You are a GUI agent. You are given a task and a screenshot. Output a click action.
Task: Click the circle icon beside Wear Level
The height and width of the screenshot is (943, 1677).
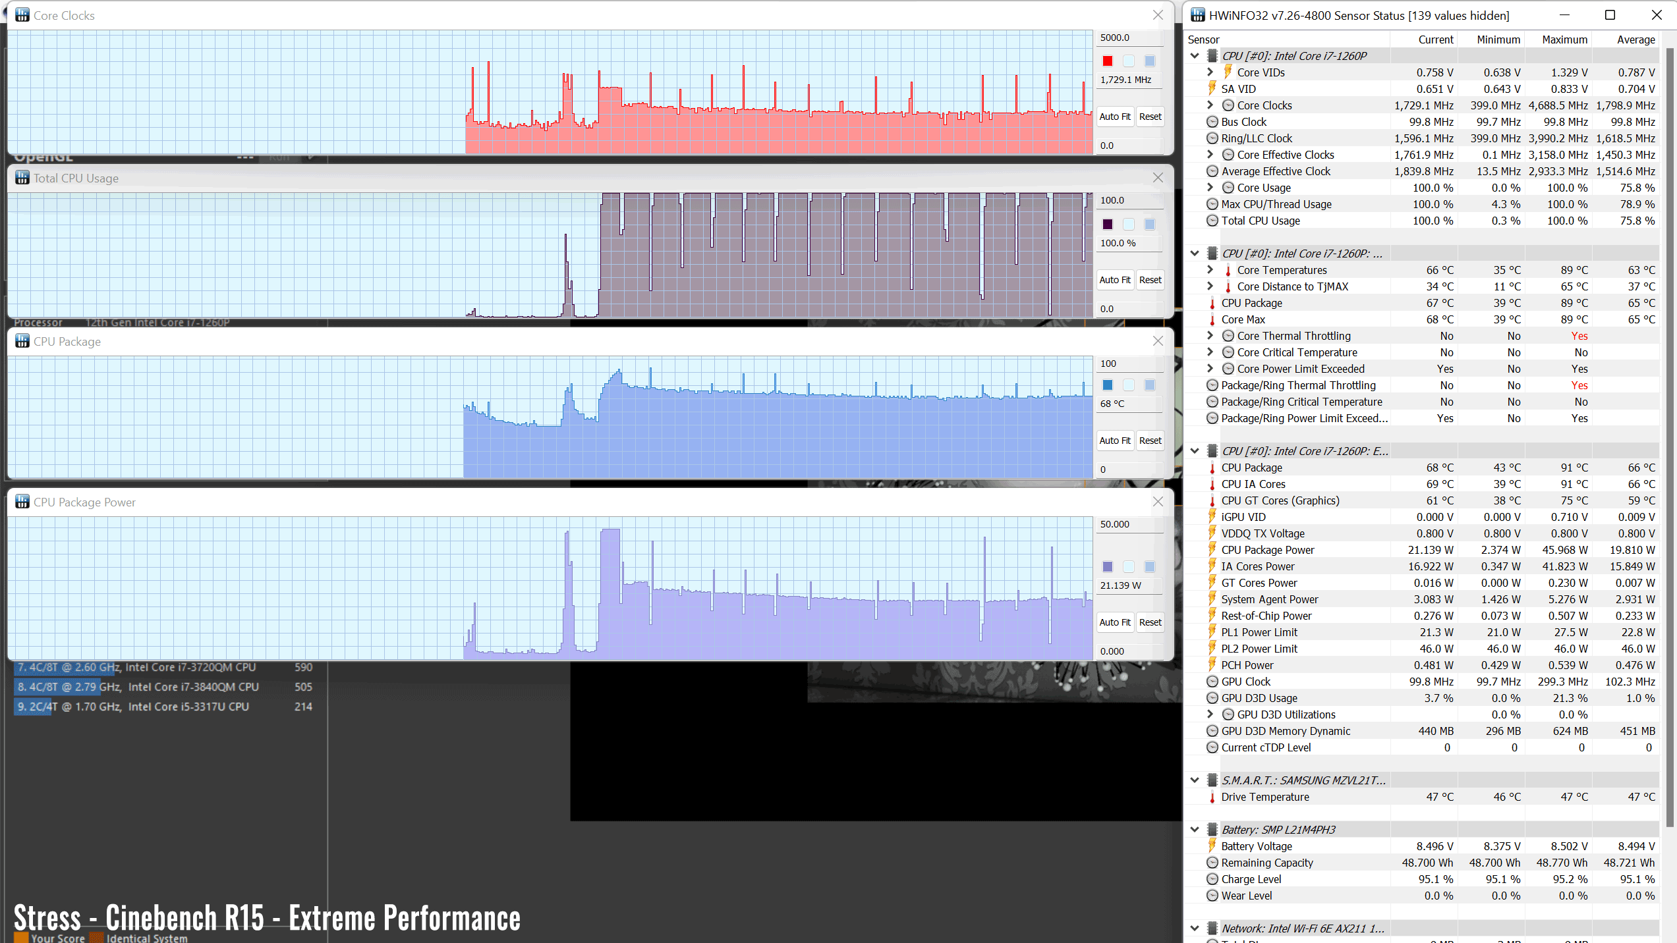click(x=1212, y=896)
